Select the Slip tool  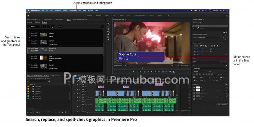click(108, 31)
